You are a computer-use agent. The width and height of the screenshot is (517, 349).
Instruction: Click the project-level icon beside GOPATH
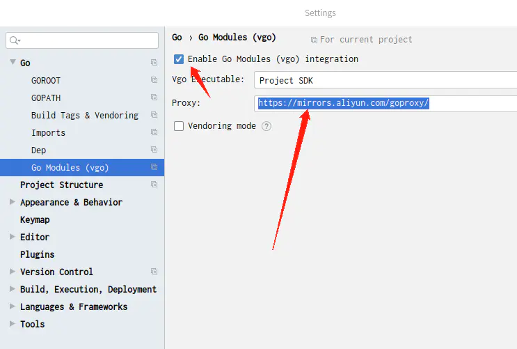(154, 98)
